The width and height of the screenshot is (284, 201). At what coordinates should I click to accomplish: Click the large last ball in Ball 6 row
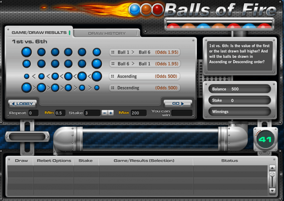click(97, 64)
